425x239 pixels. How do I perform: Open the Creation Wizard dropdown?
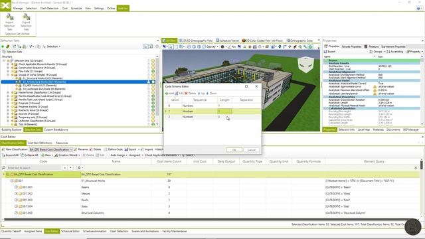(x=67, y=155)
